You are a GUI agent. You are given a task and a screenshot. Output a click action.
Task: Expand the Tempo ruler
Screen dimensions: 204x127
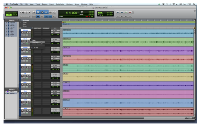[x=21, y=22]
